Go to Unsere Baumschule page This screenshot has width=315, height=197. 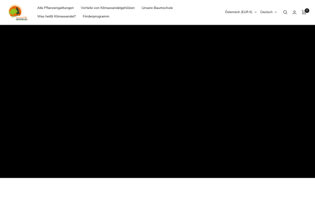tap(157, 8)
